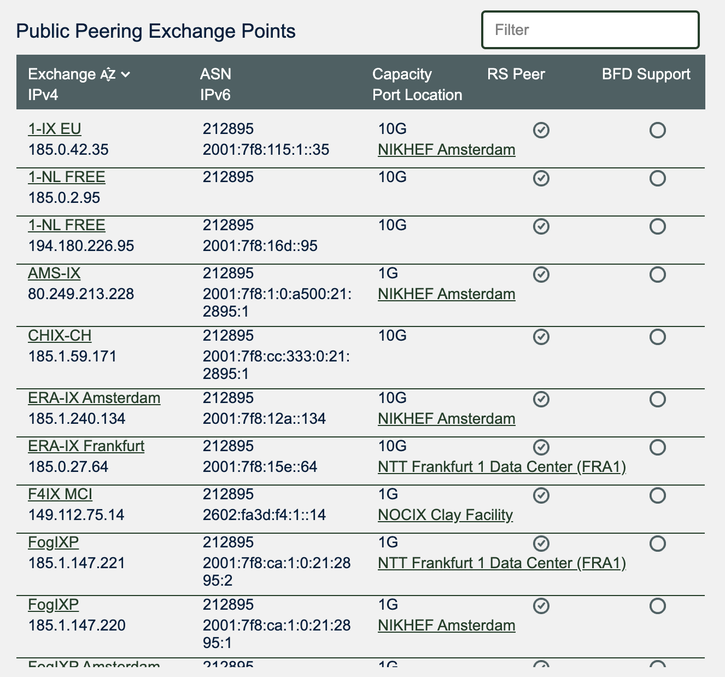Click the A-Z sort icon beside Exchange
Image resolution: width=725 pixels, height=677 pixels.
(x=108, y=74)
